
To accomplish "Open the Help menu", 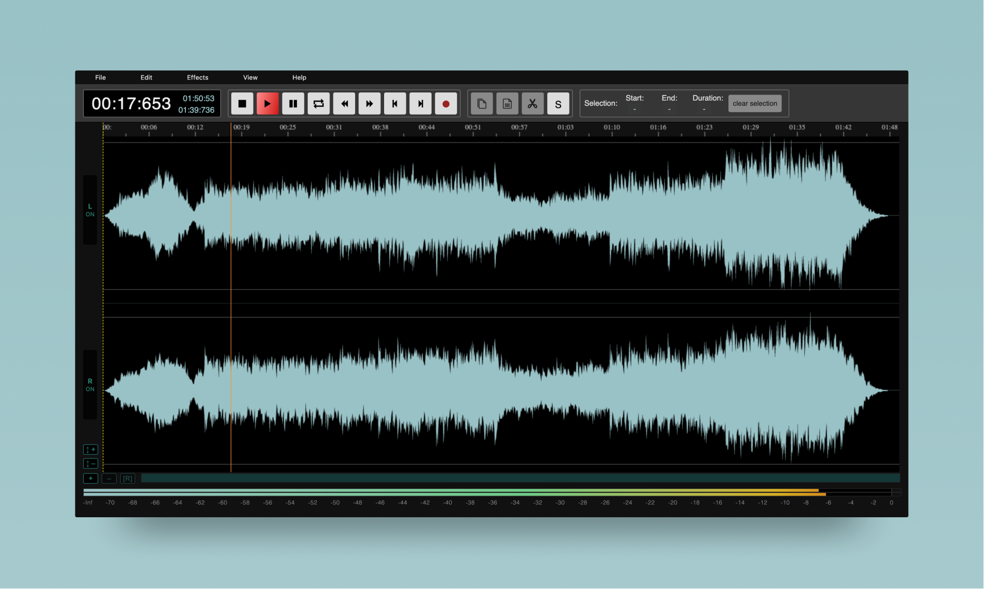I will coord(299,77).
